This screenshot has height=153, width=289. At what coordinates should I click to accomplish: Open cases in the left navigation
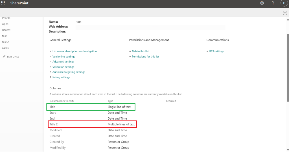point(5,48)
